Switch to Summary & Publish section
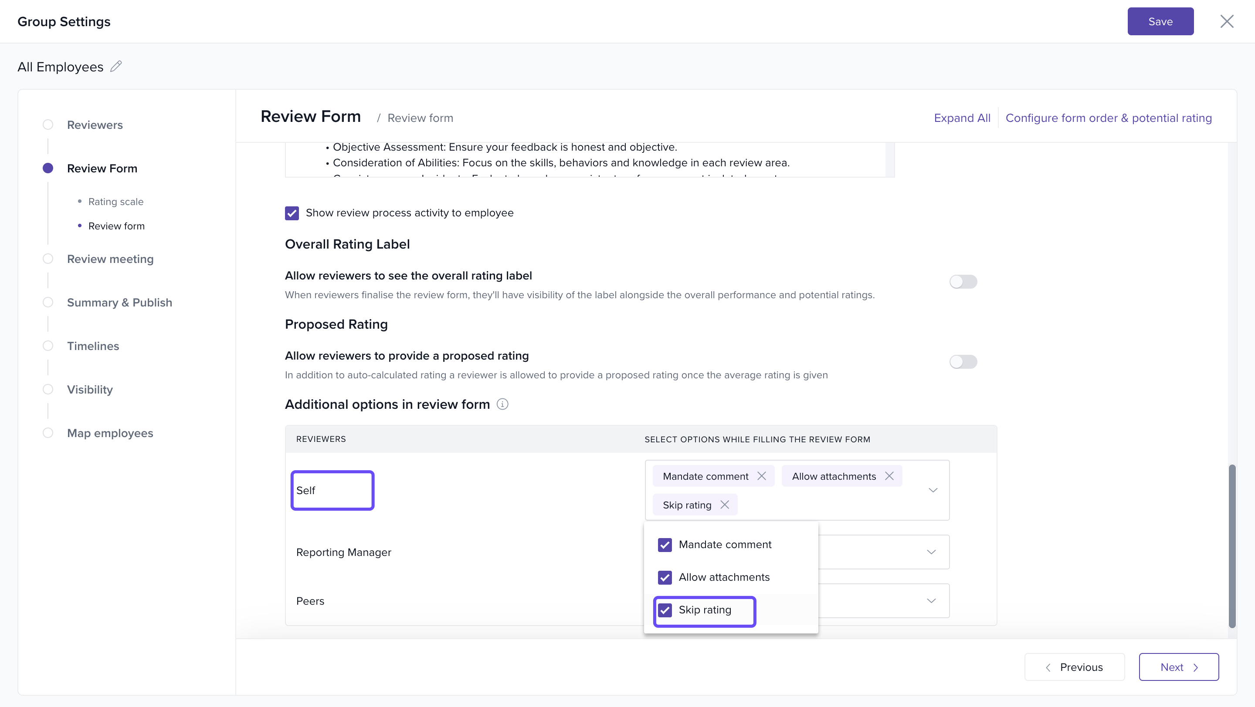This screenshot has width=1255, height=707. coord(119,303)
